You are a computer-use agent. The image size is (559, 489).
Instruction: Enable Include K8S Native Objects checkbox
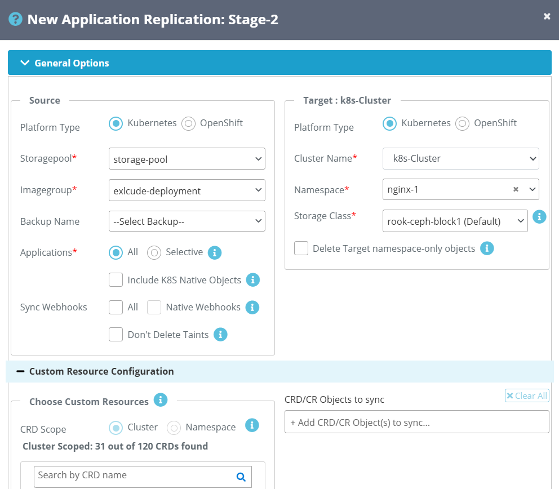(x=116, y=280)
